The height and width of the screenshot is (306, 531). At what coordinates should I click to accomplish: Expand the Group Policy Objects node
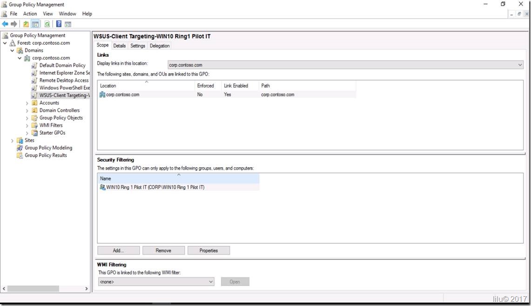tap(27, 118)
